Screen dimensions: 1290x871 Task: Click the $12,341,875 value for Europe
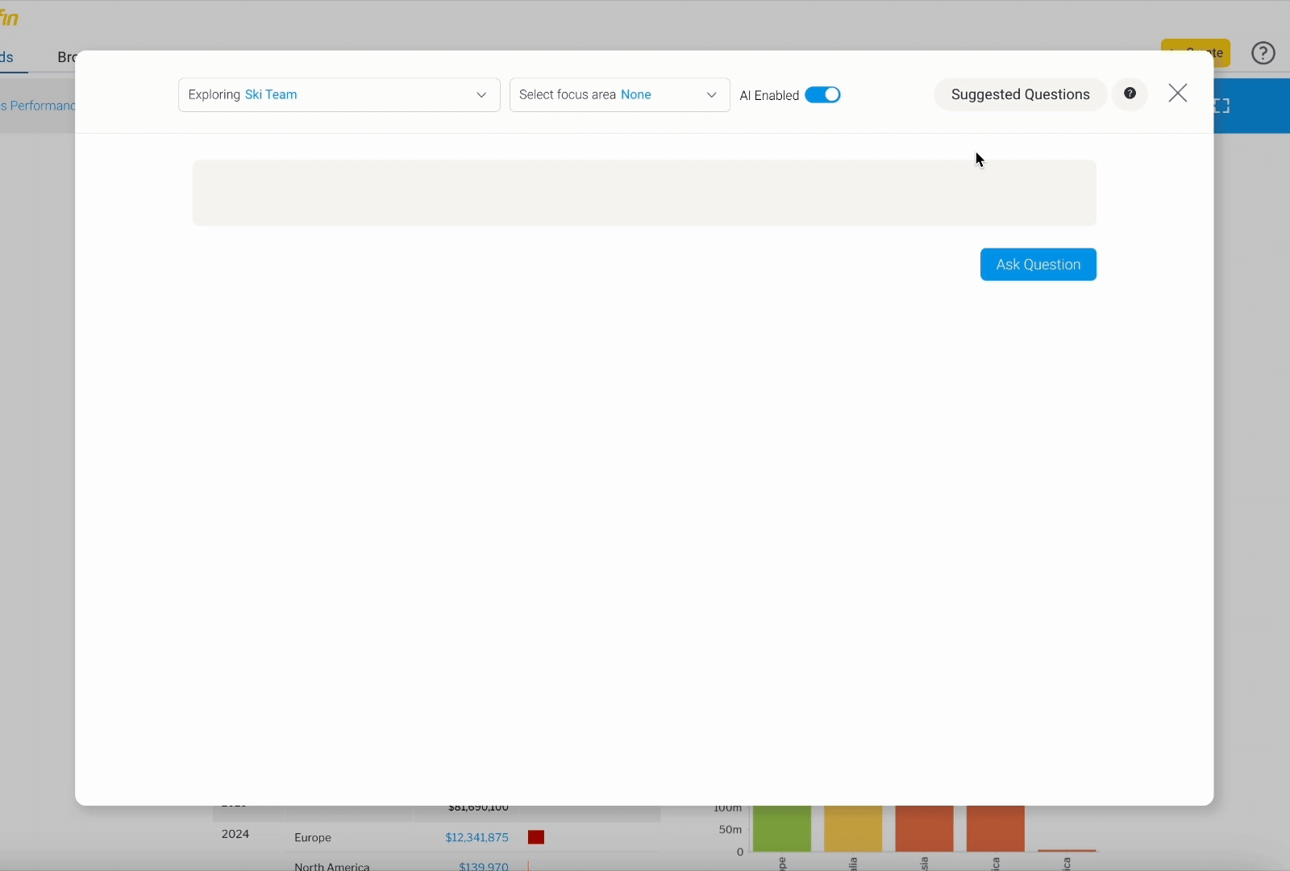coord(477,837)
